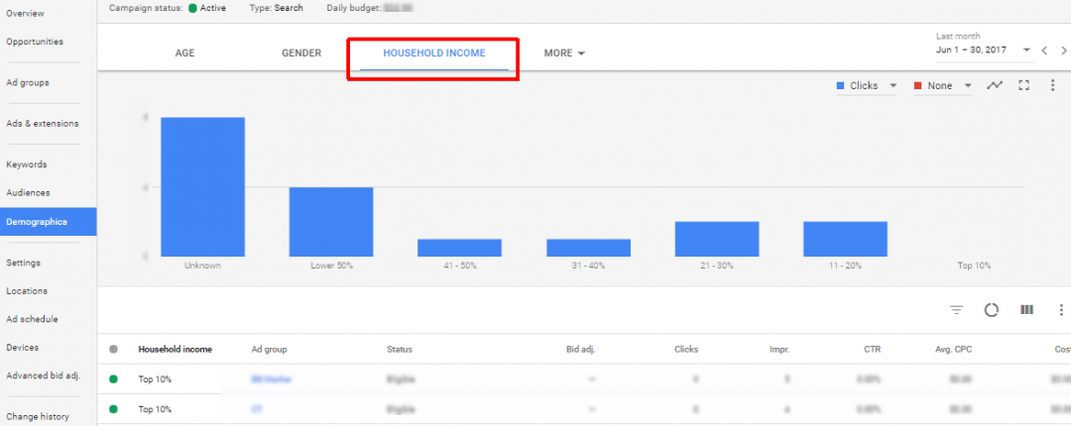Toggle green status dot for second Top 10% row
The height and width of the screenshot is (426, 1071).
point(113,409)
